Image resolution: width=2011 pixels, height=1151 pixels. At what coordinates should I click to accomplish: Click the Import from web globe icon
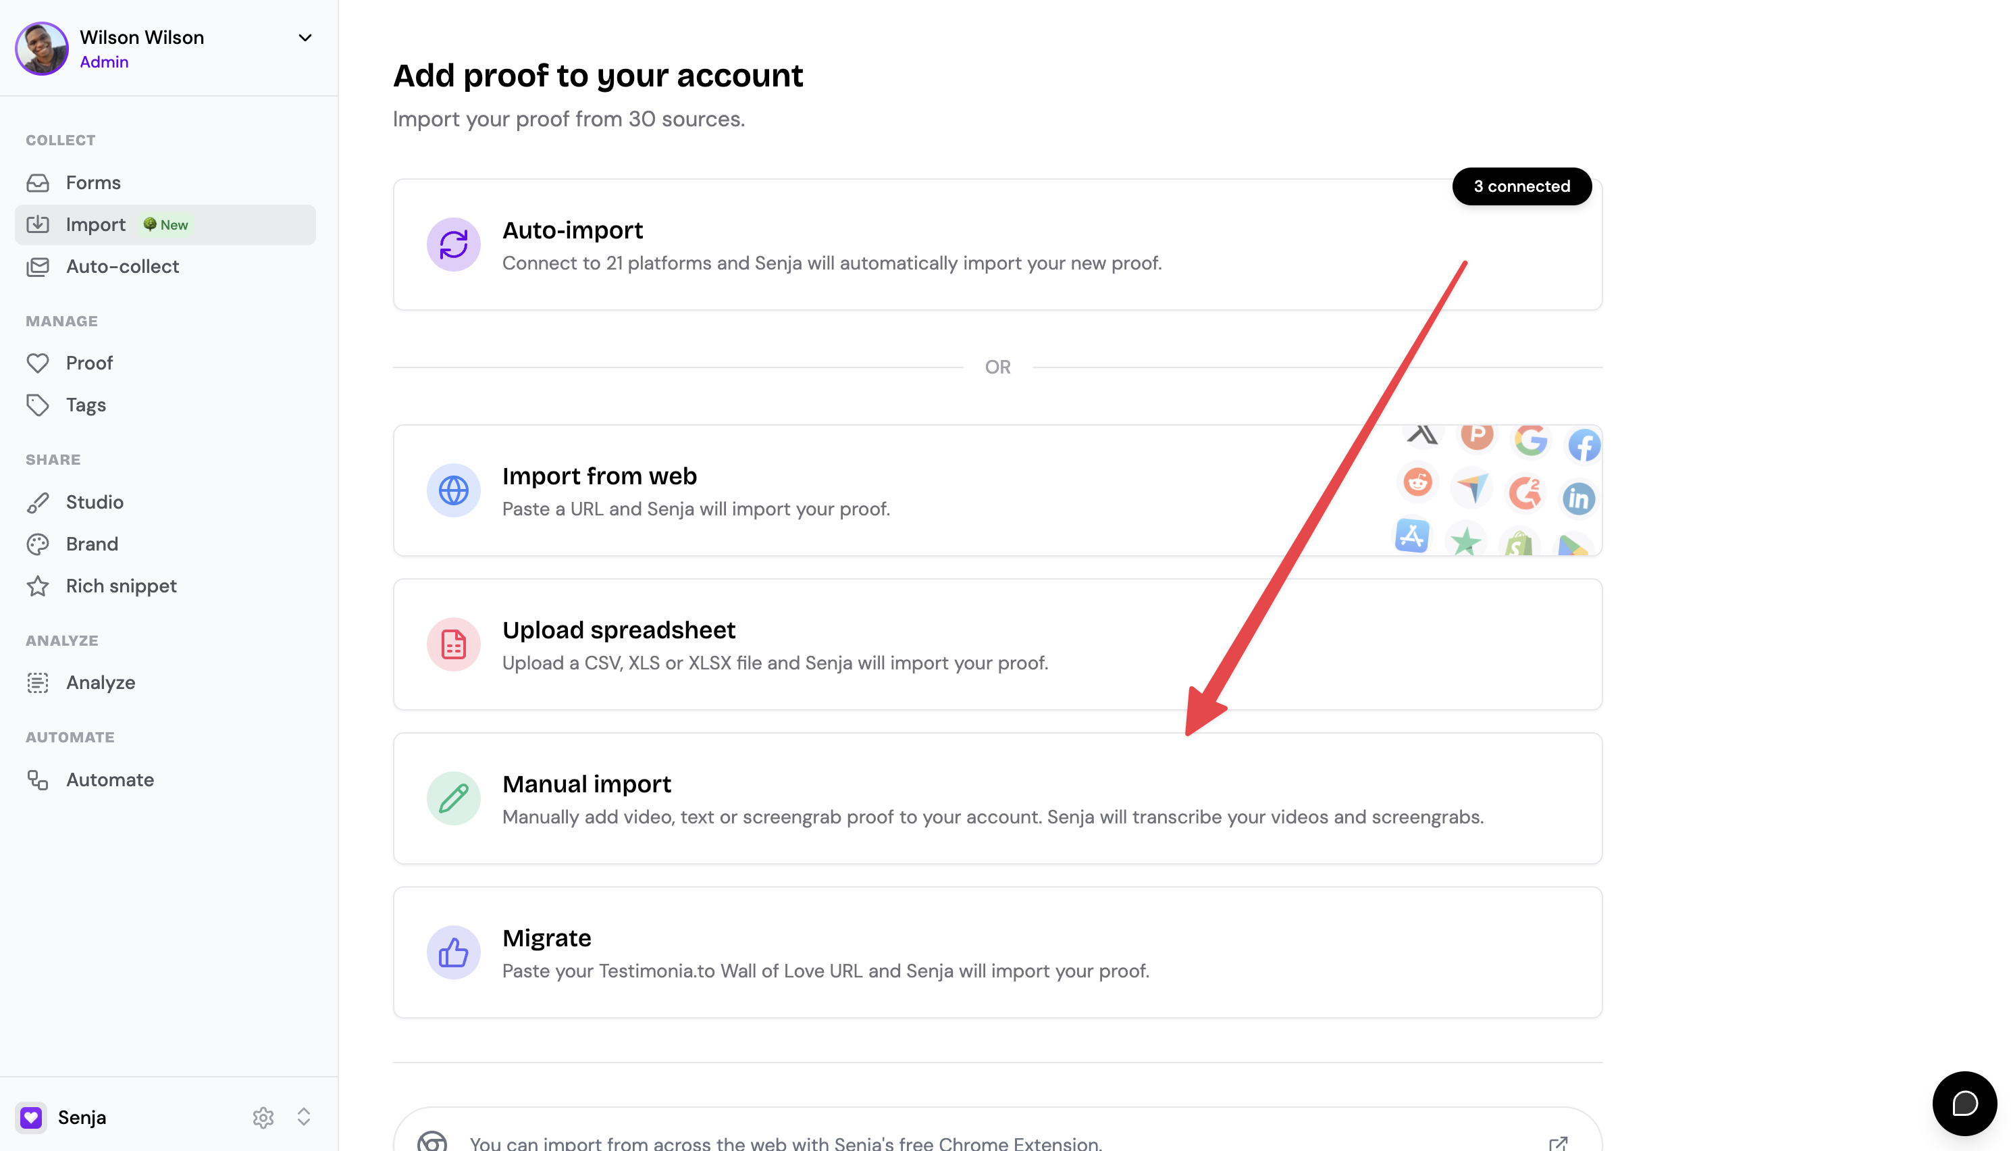click(454, 490)
